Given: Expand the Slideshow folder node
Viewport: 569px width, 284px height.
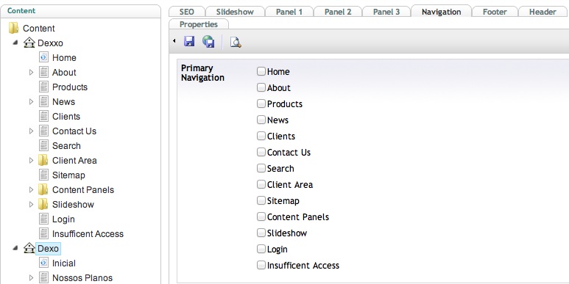Looking at the screenshot, I should 31,204.
